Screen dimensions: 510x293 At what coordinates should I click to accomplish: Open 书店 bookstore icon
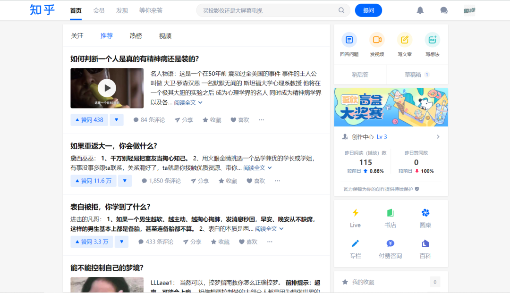click(391, 213)
